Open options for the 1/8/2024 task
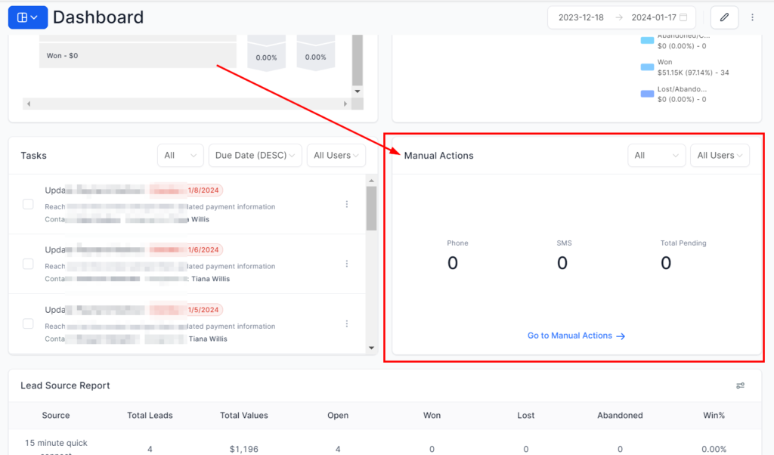Screen dimensions: 774x455 [x=346, y=204]
